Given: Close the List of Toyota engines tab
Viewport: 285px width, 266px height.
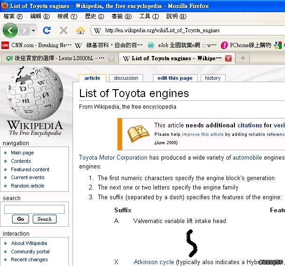Looking at the screenshot, I should (x=228, y=58).
